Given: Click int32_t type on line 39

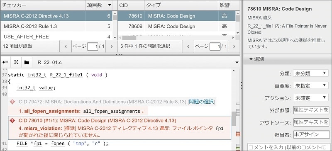Looking at the screenshot, I should coord(26,88).
